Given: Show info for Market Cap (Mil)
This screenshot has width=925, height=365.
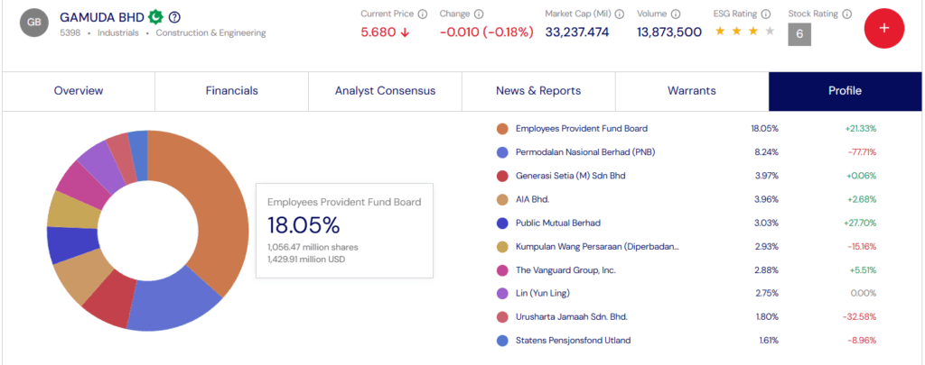Looking at the screenshot, I should 619,14.
